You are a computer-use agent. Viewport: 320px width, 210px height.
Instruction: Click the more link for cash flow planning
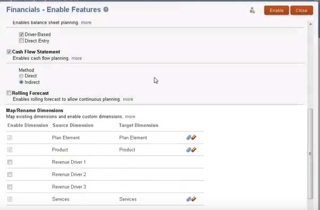coord(76,58)
